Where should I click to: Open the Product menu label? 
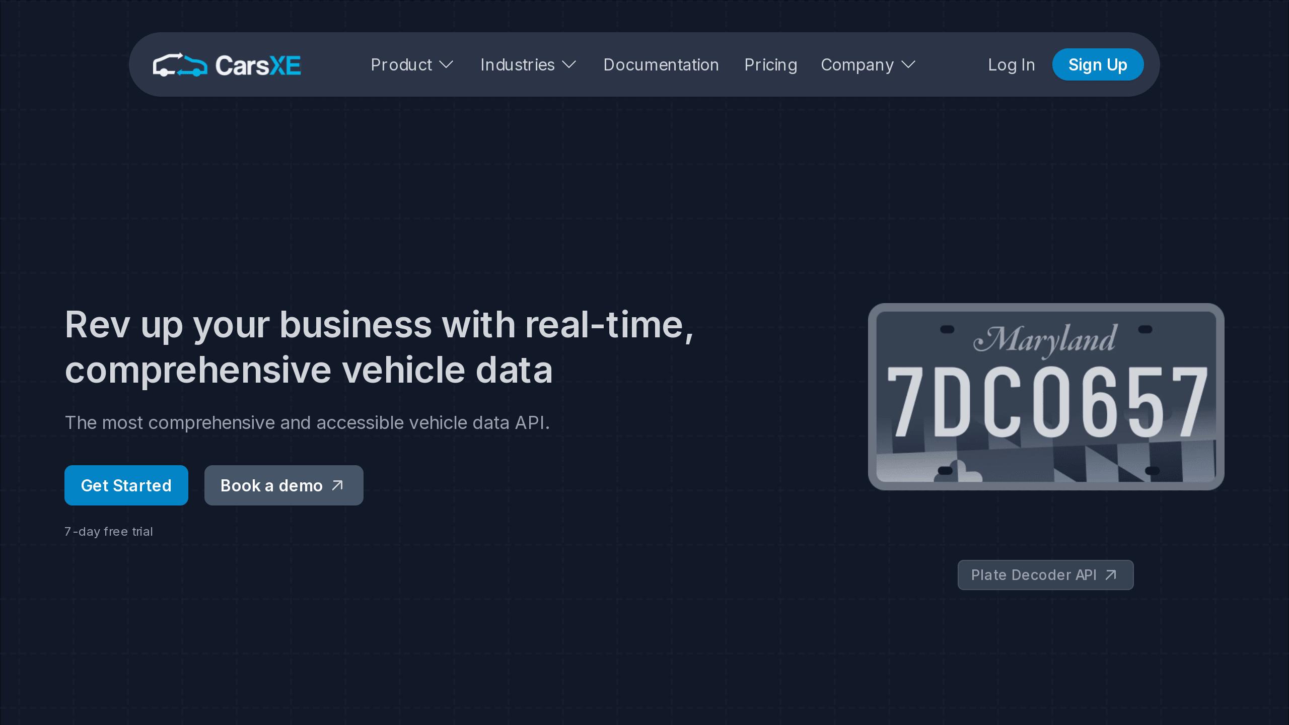[401, 65]
